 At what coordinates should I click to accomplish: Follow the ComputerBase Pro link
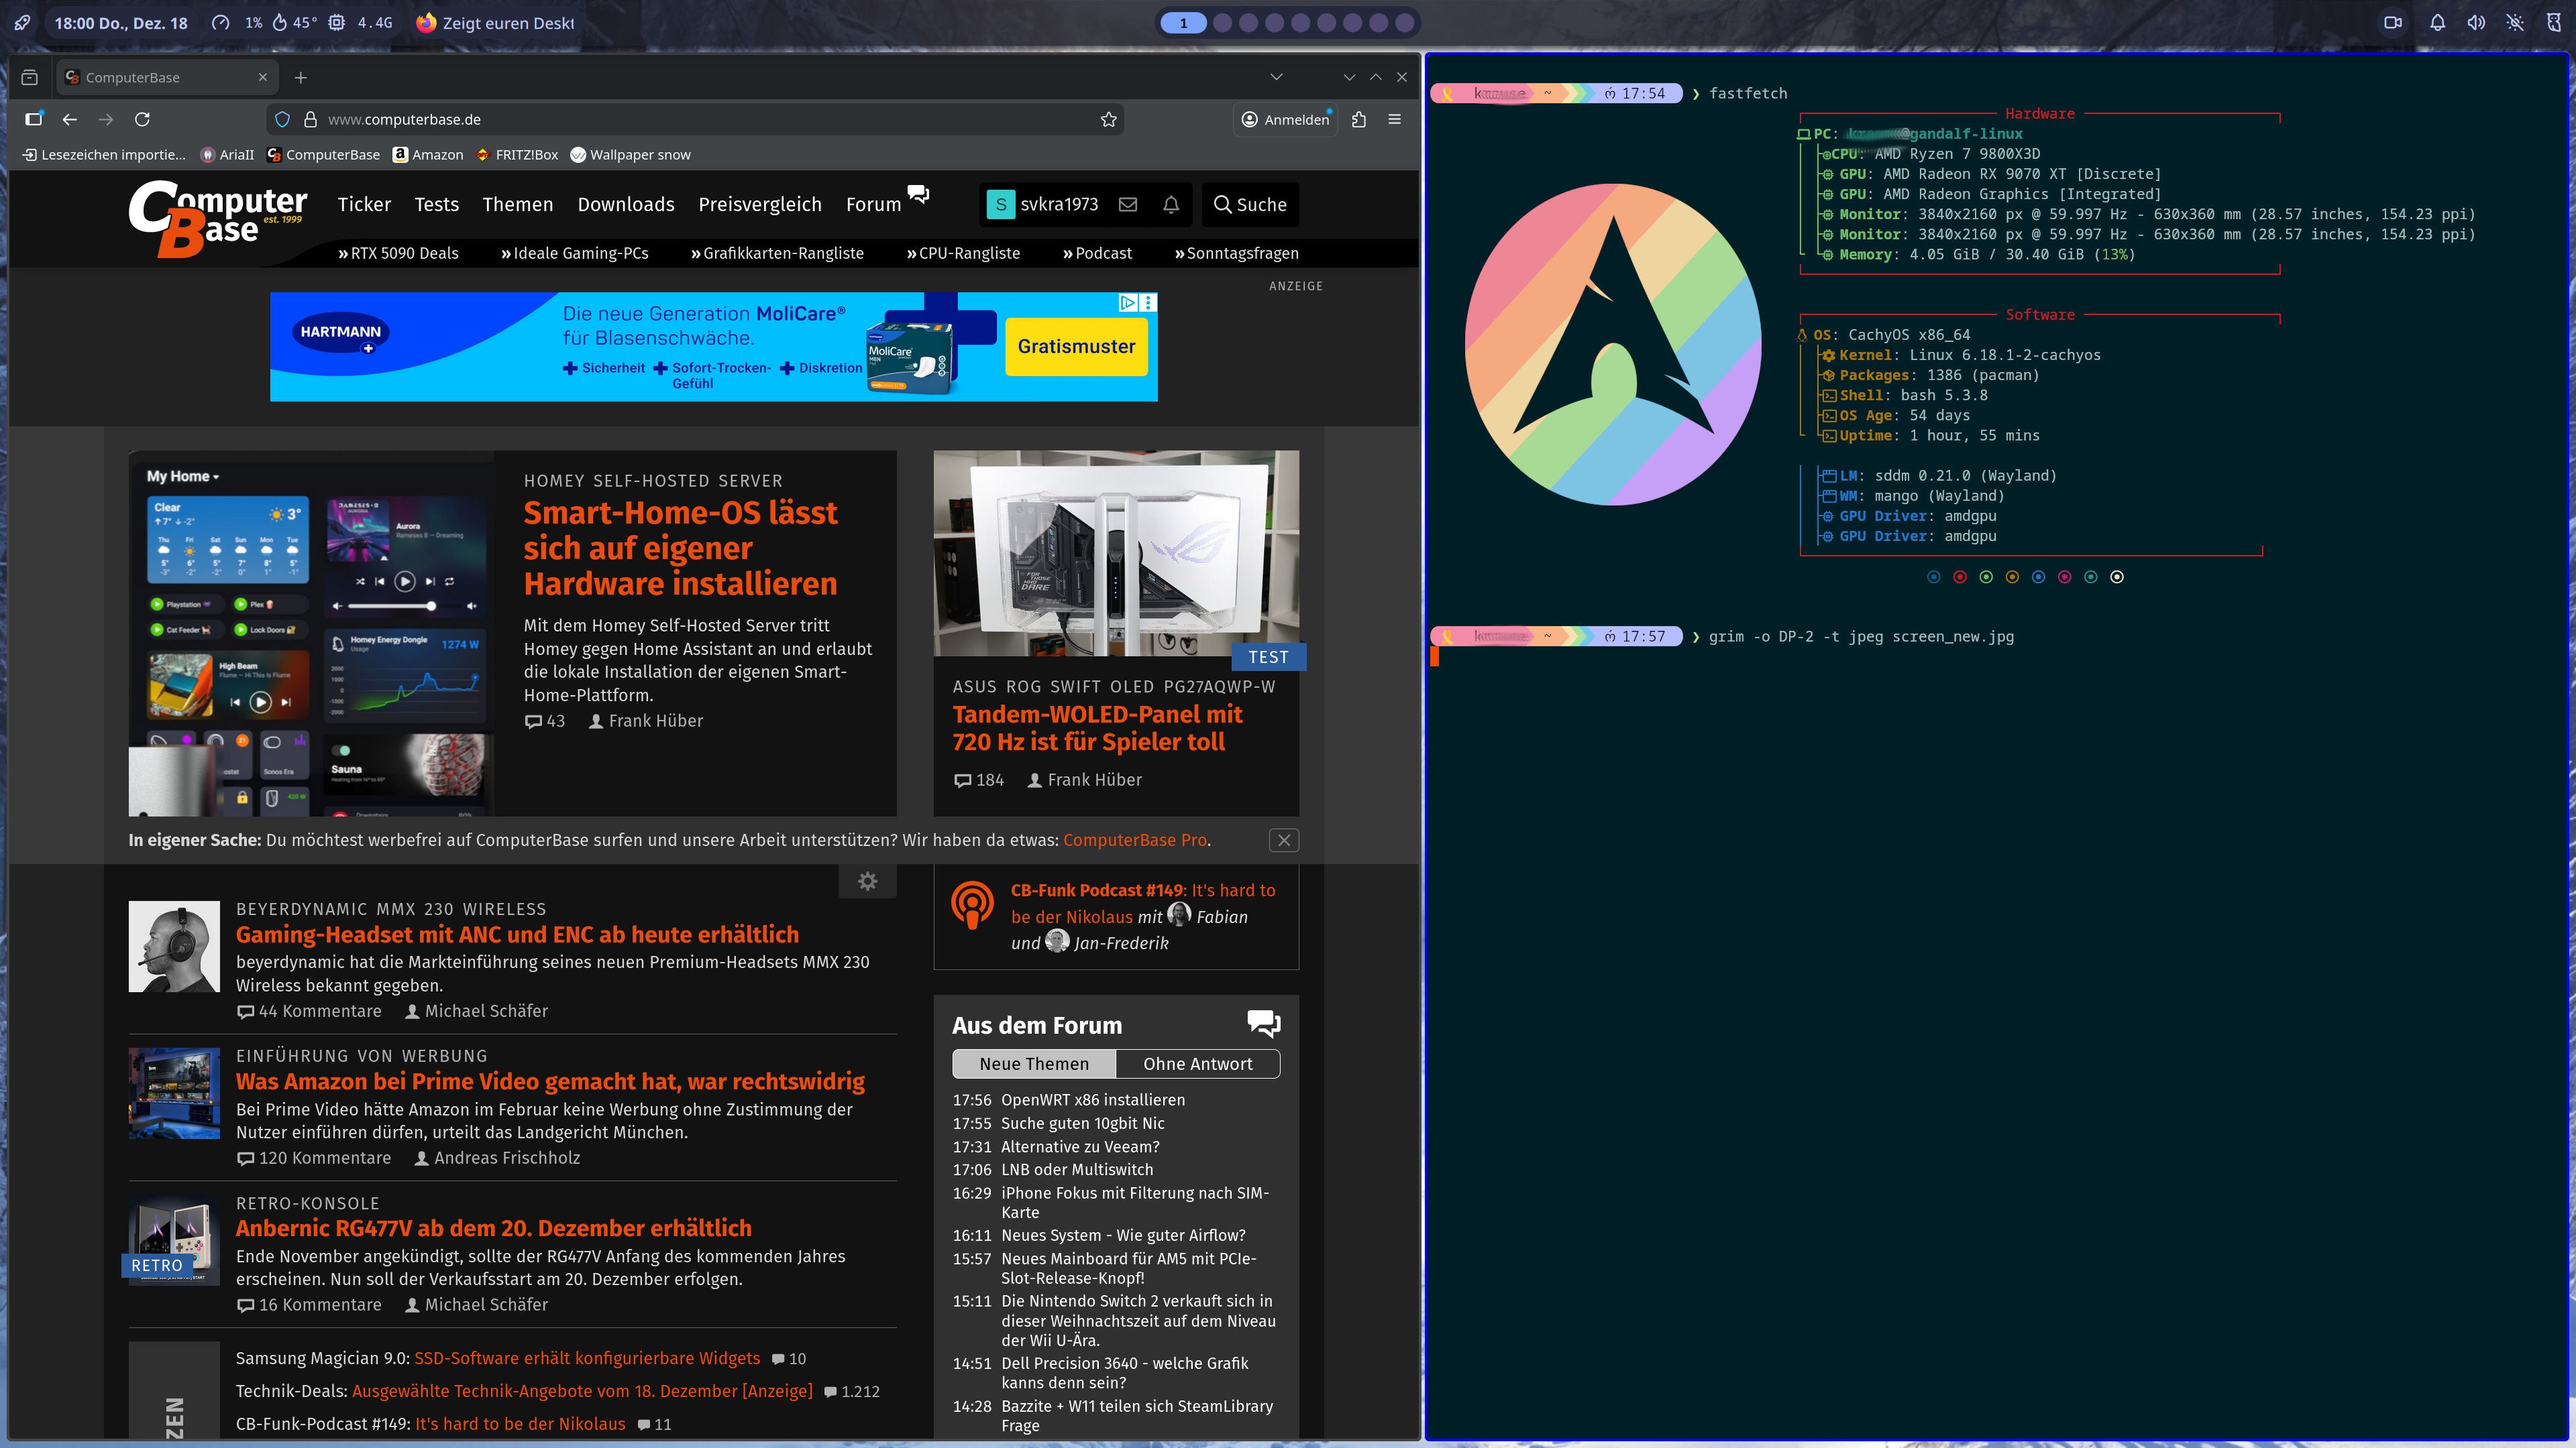[x=1134, y=841]
